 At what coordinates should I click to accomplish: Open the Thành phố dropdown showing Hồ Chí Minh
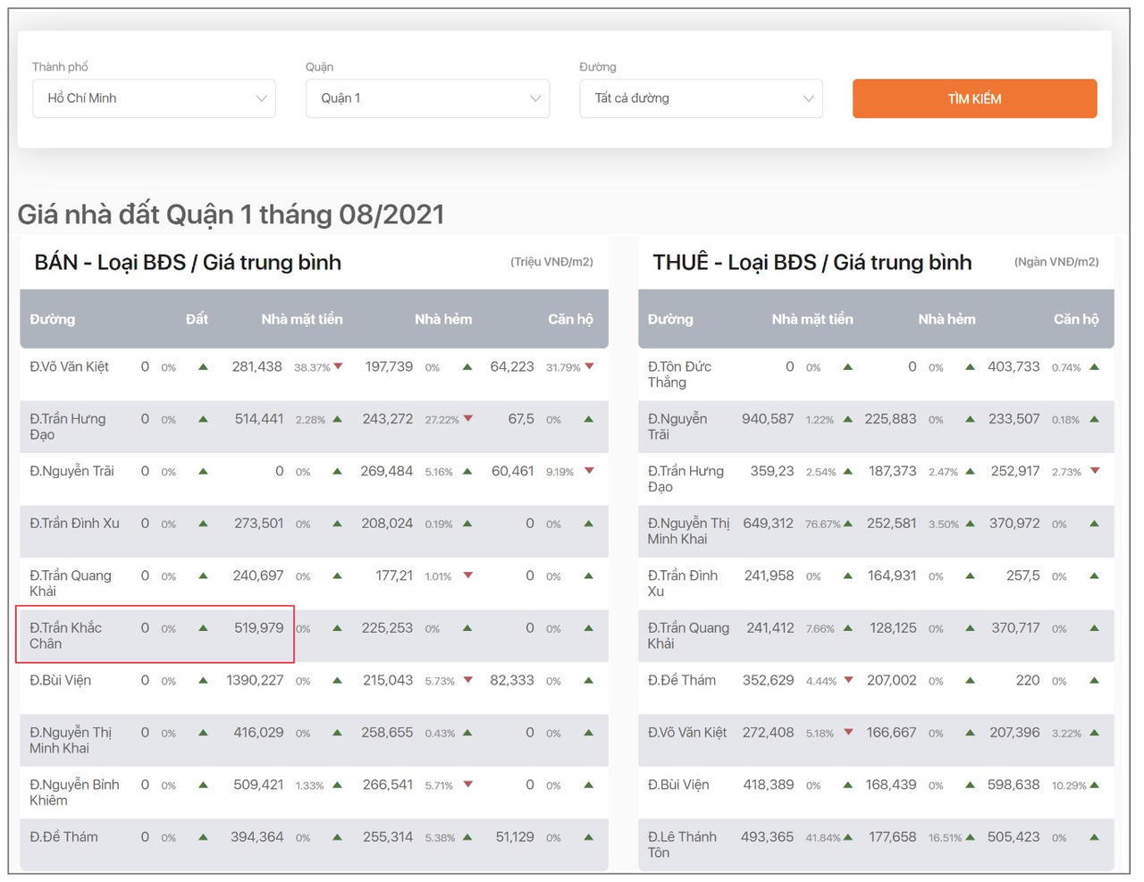[x=155, y=98]
